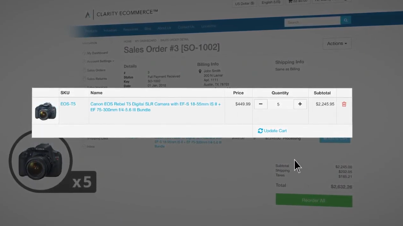Open the Locations nav item

pos(208,26)
